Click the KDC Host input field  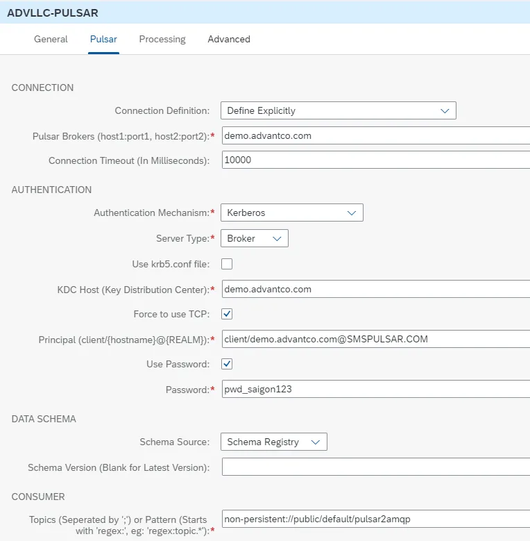click(x=375, y=289)
